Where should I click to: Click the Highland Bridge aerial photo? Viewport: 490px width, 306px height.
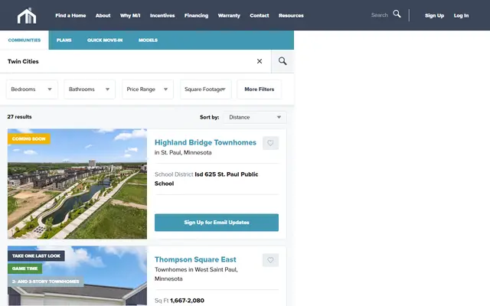coord(77,184)
